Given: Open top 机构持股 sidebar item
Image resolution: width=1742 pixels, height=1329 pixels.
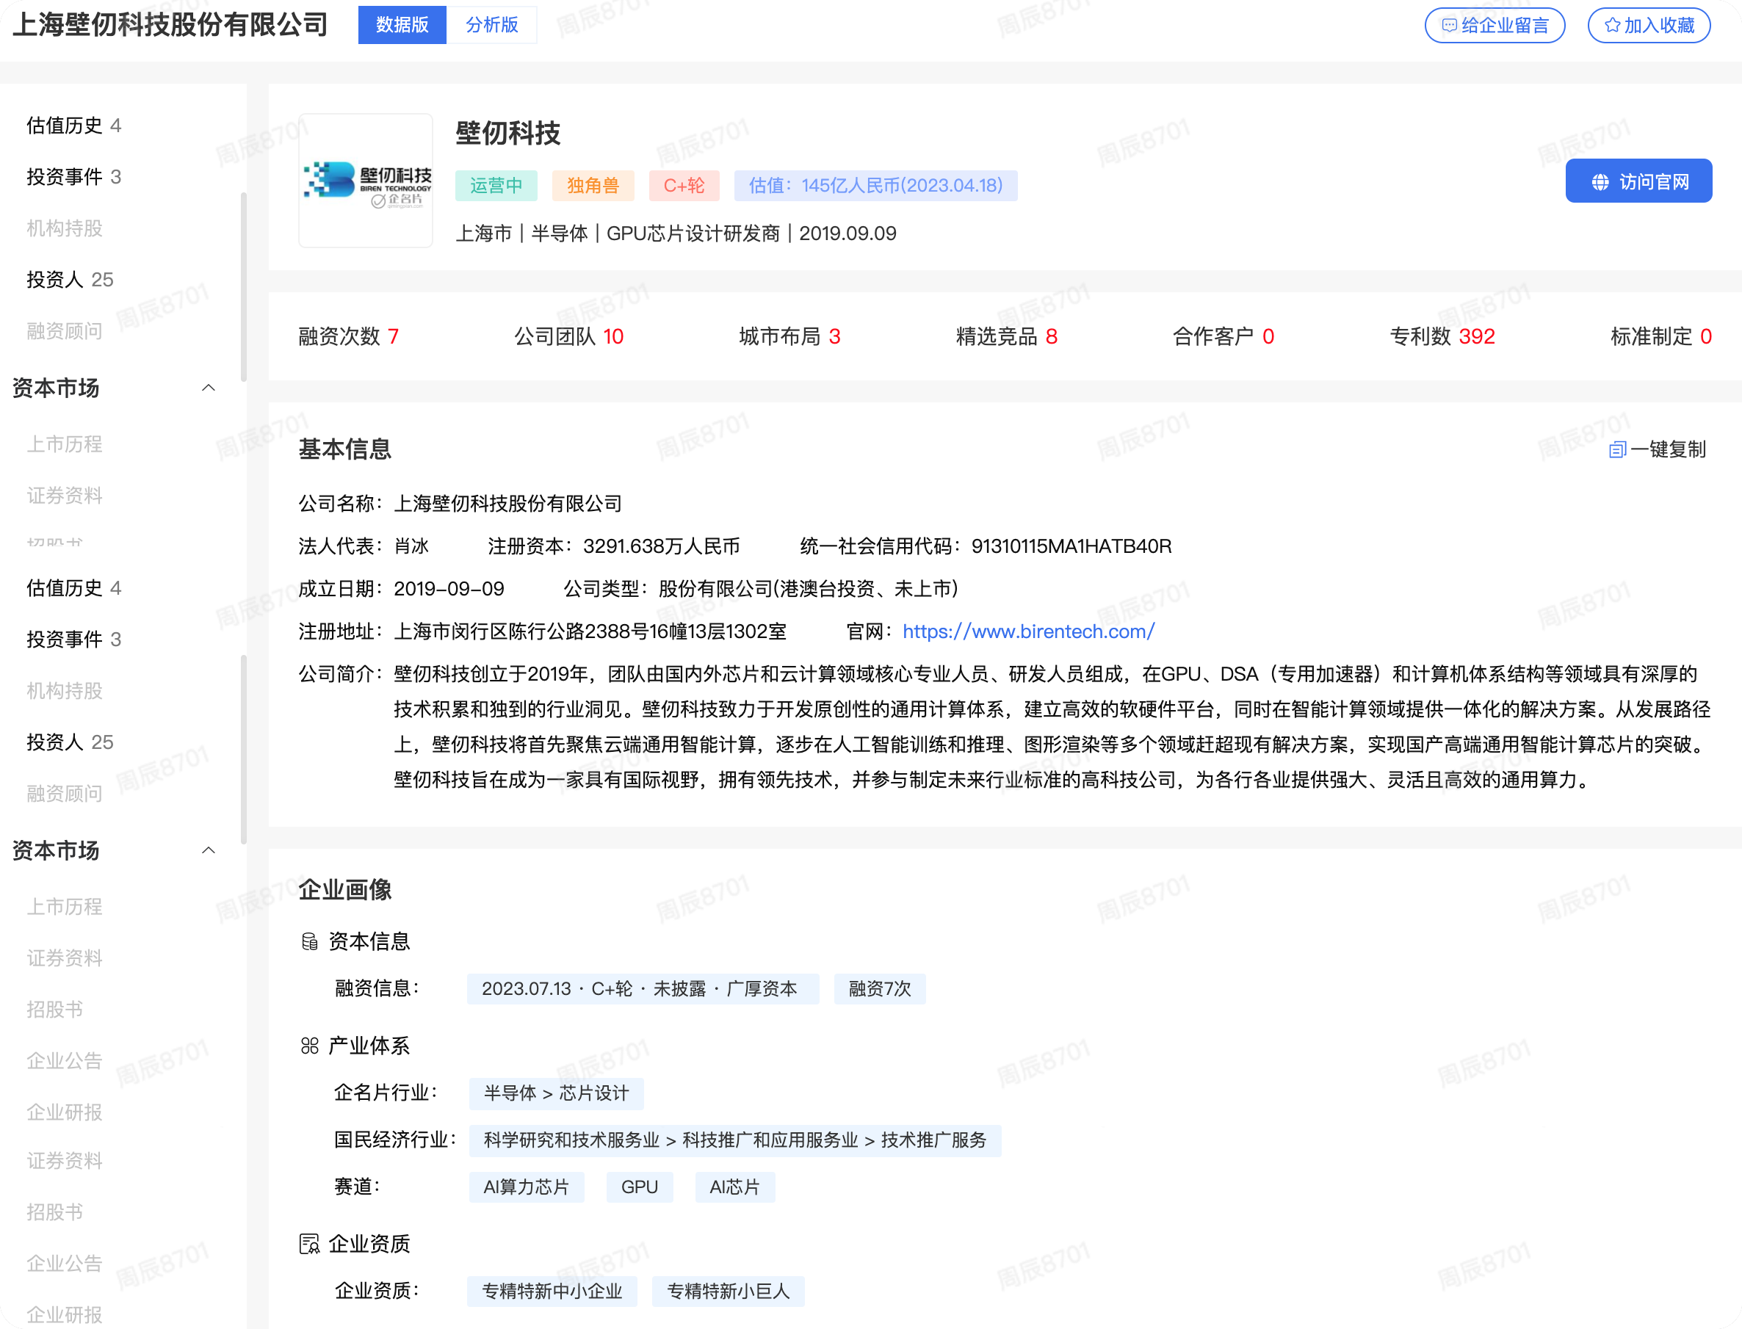Looking at the screenshot, I should [x=65, y=228].
